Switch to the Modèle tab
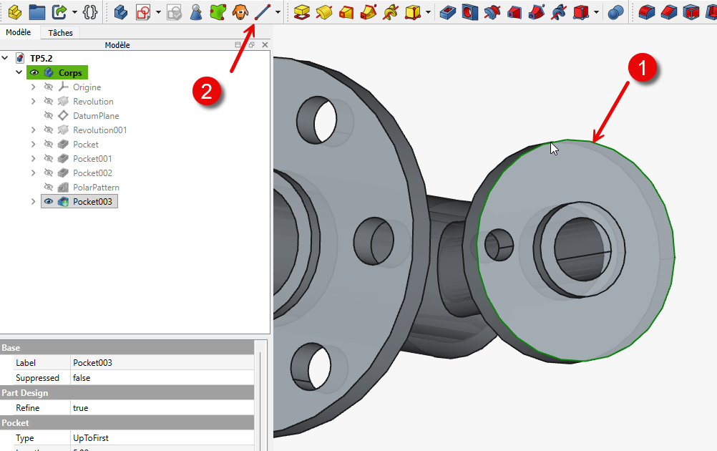The height and width of the screenshot is (451, 717). pos(18,32)
